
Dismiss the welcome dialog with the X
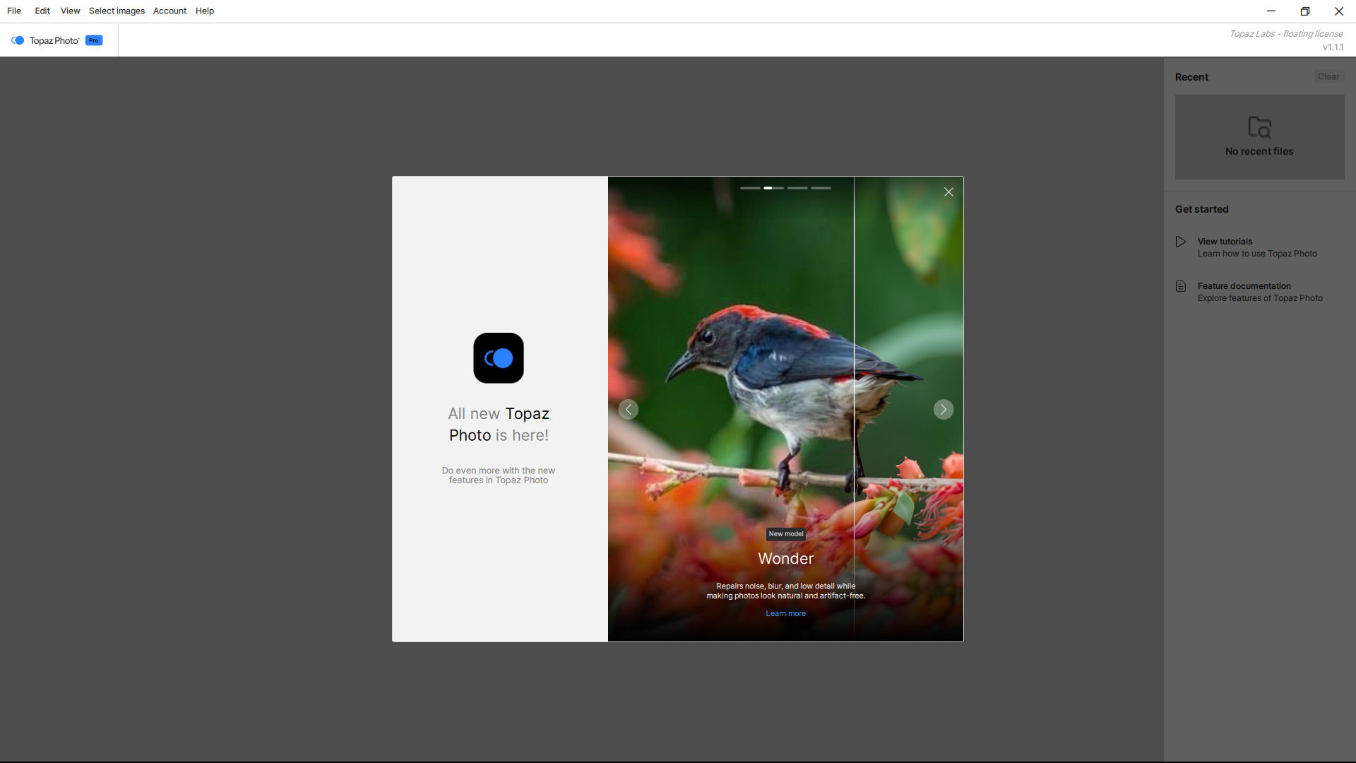948,191
